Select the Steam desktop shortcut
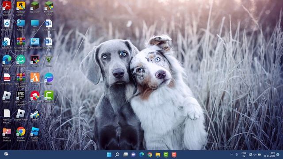The height and width of the screenshot is (159, 283). (x=35, y=115)
